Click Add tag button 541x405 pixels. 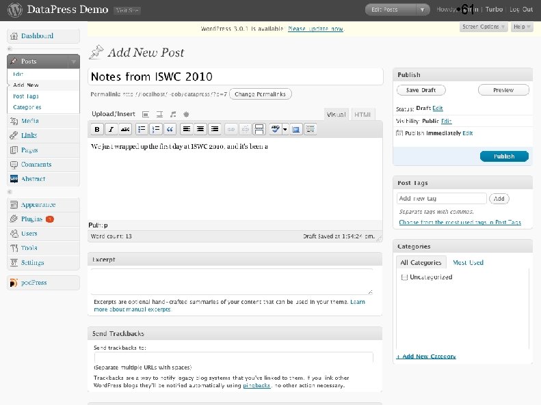[x=499, y=199]
